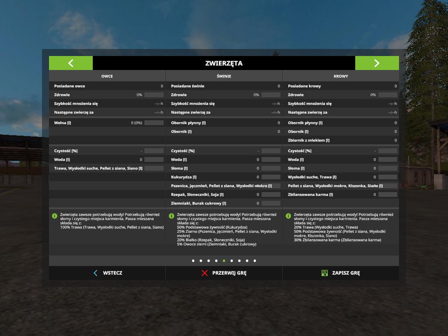Select the ŚWINIE column header
The height and width of the screenshot is (336, 448).
click(x=224, y=76)
